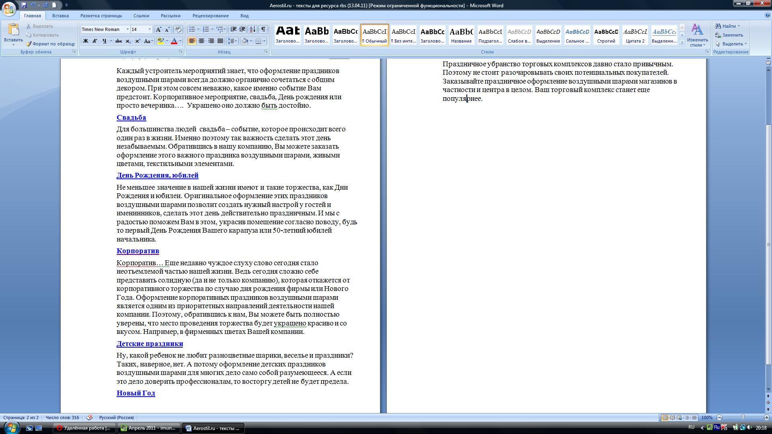Open the font name dropdown
This screenshot has width=772, height=434.
point(127,29)
